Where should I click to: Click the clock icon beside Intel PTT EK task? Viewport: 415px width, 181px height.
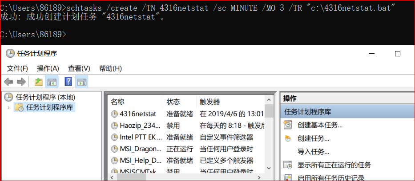click(114, 137)
